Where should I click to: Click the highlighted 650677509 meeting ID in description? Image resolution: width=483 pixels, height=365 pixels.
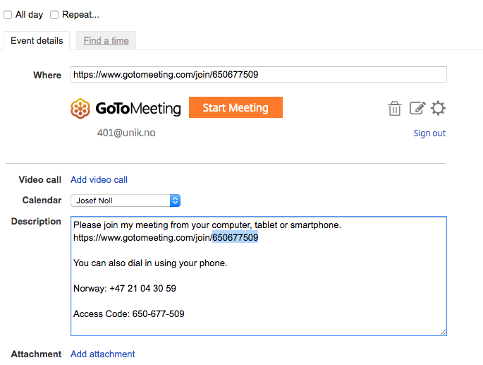(235, 238)
